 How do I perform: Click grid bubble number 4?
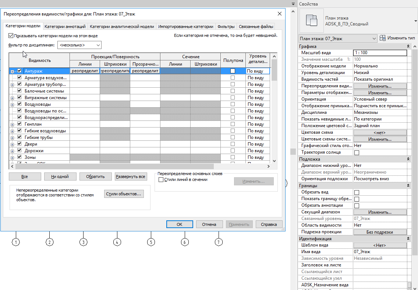[117, 242]
